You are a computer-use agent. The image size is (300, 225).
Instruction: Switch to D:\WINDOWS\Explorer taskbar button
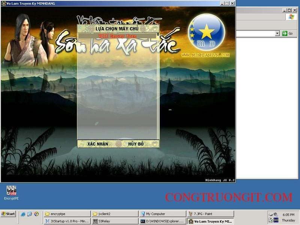pos(163,221)
